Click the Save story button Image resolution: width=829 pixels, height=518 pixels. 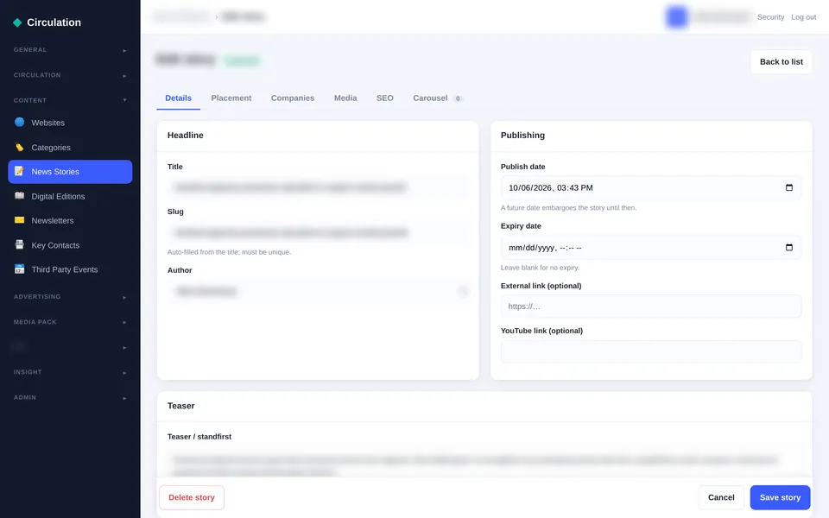point(780,497)
